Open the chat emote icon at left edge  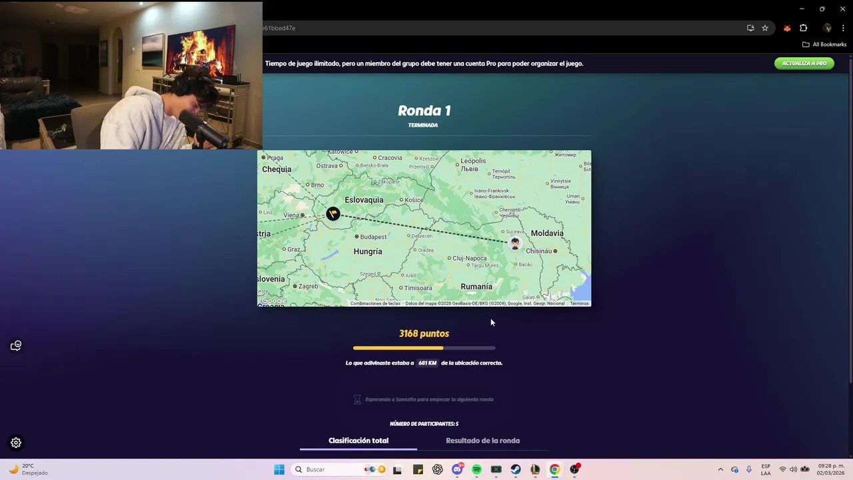pyautogui.click(x=16, y=345)
